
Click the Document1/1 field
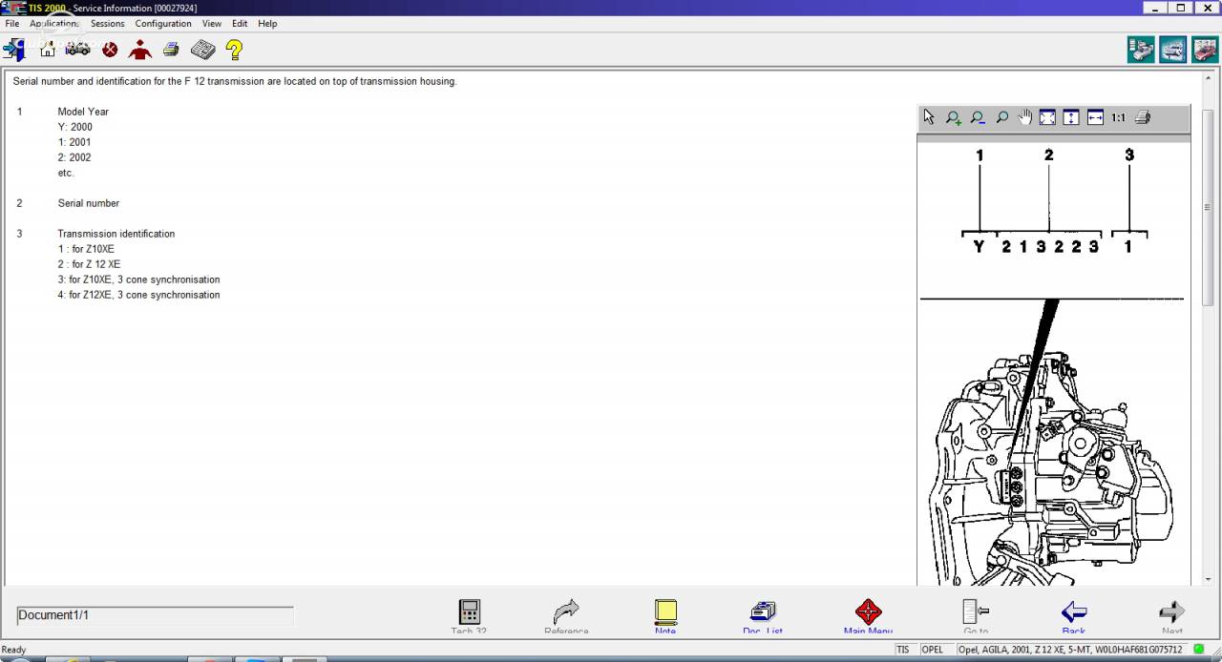(x=155, y=615)
